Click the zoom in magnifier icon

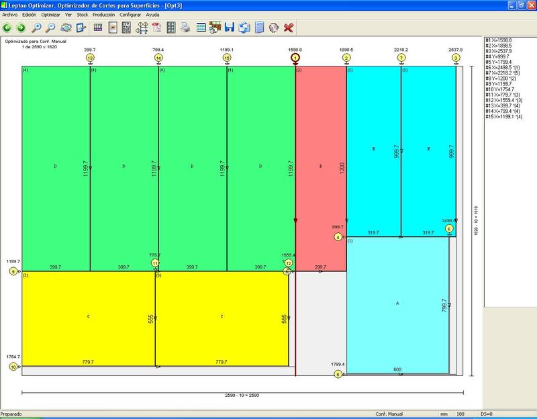click(37, 28)
